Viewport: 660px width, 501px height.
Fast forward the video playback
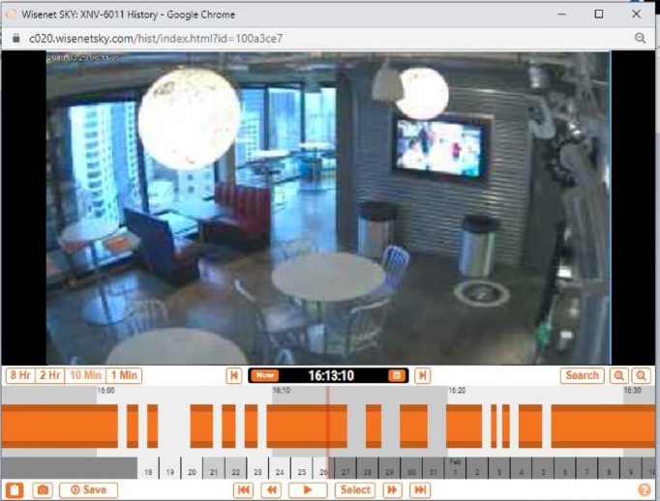click(392, 490)
